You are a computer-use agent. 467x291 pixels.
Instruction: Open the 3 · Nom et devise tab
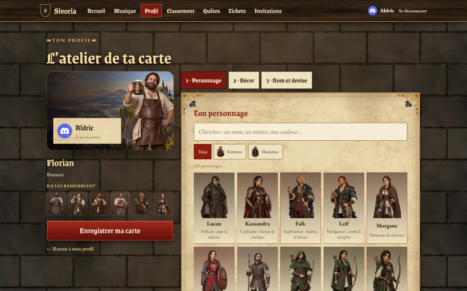tap(287, 80)
